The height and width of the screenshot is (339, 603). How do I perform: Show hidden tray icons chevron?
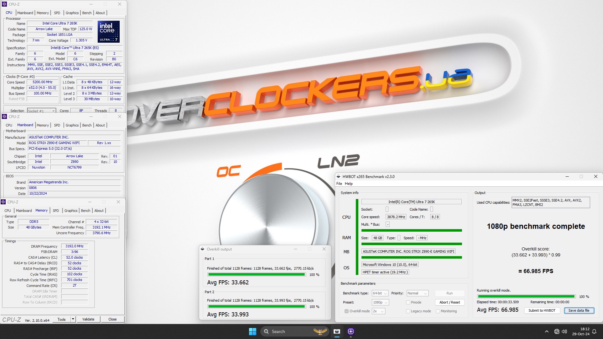547,331
